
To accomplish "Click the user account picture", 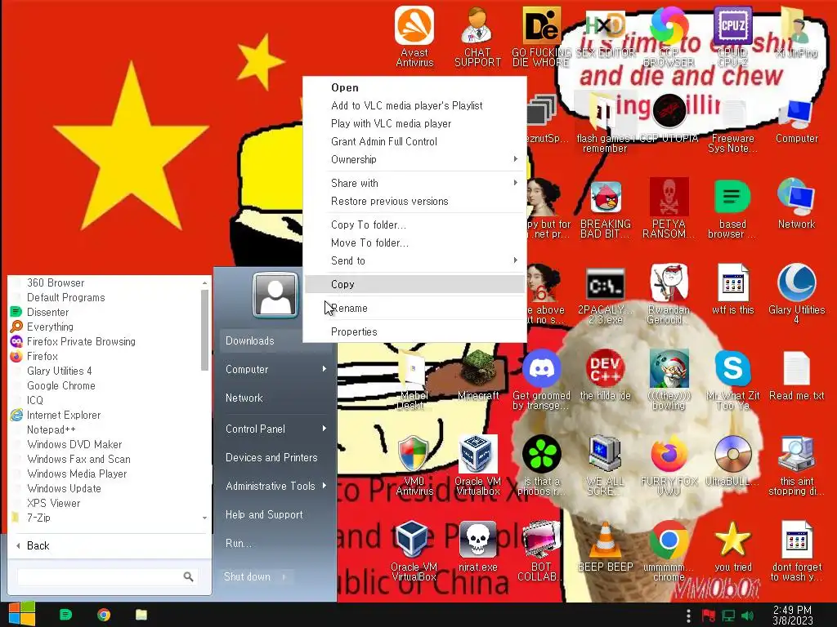I will click(x=275, y=295).
